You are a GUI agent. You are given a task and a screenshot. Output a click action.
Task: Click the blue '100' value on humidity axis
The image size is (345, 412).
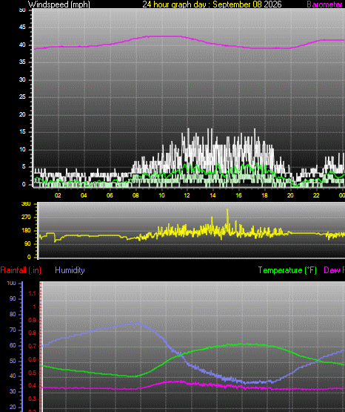pyautogui.click(x=11, y=284)
